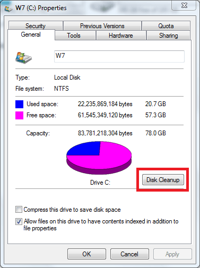
Task: Uncheck Allow files to have contents indexed
Action: click(x=19, y=221)
